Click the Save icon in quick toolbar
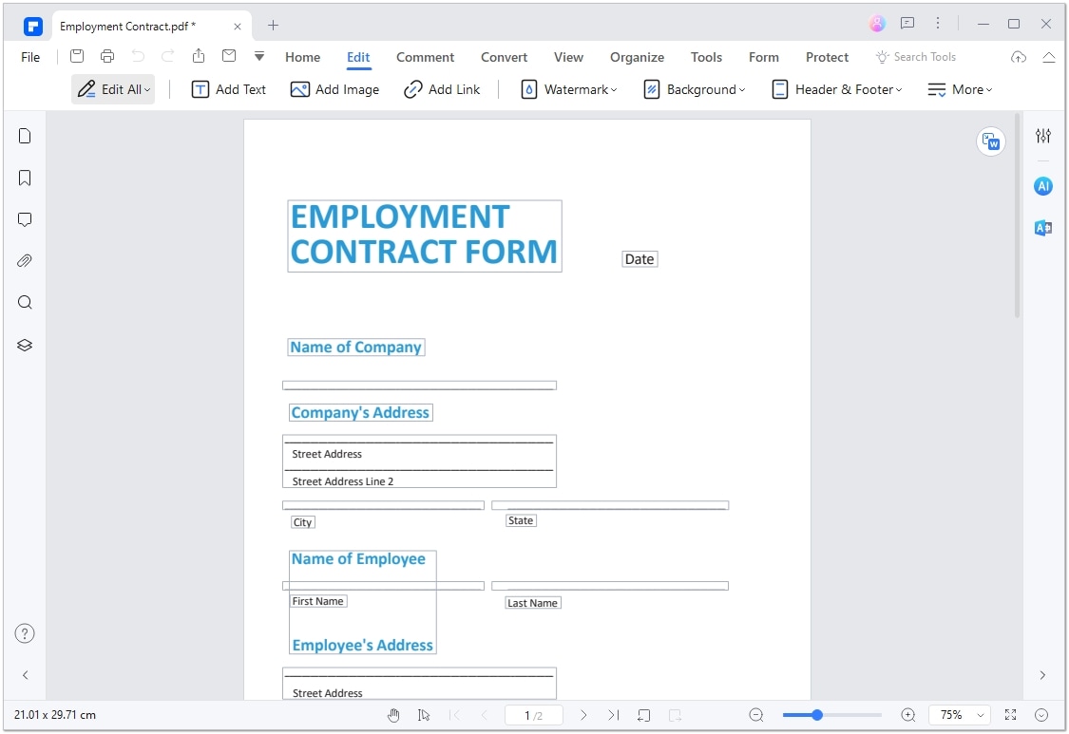Screen dimensions: 1069x734 77,57
